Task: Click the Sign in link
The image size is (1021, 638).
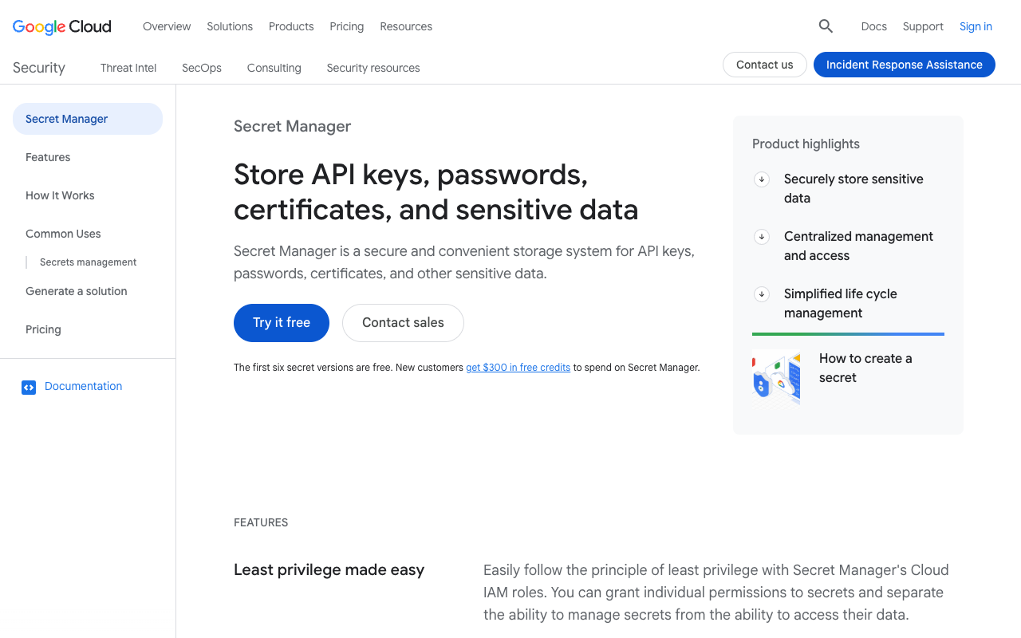Action: click(x=976, y=26)
